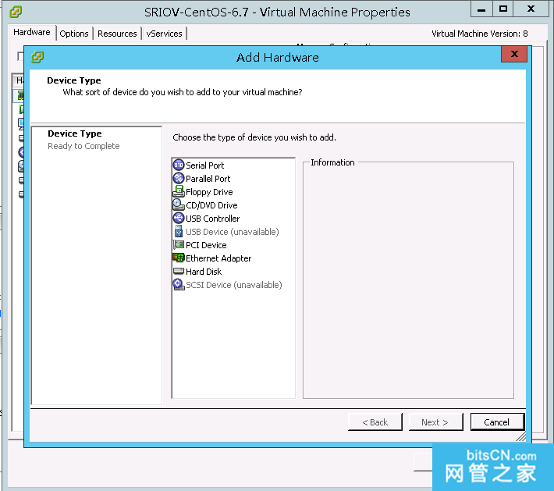554x491 pixels.
Task: Choose Floppy Drive label in list
Action: [x=209, y=192]
